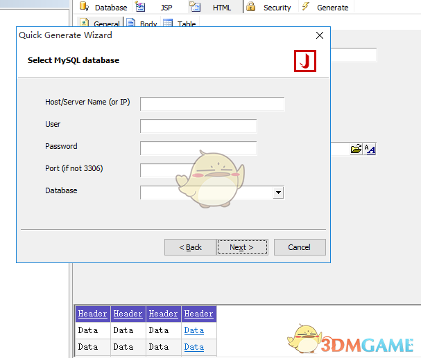
Task: Click the 'User' field label
Action: 53,124
